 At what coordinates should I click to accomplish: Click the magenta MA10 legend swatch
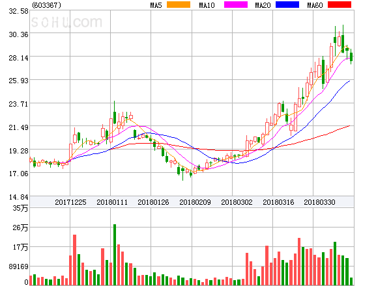point(236,5)
